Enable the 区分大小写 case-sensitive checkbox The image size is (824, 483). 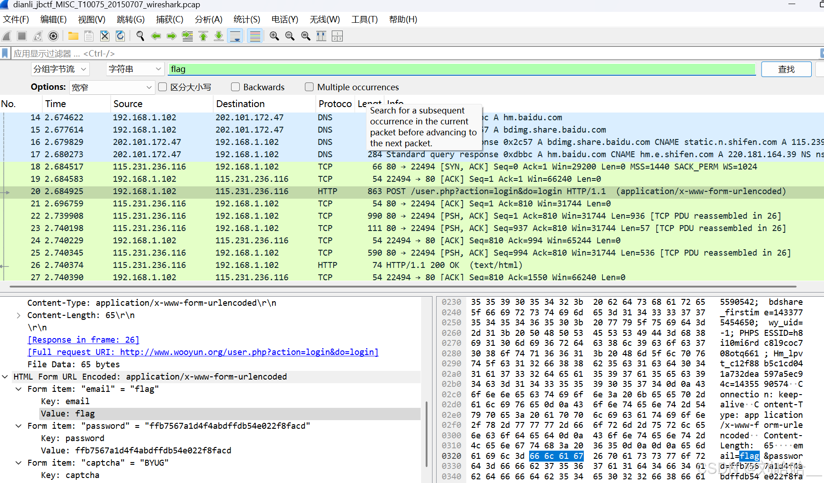click(163, 87)
